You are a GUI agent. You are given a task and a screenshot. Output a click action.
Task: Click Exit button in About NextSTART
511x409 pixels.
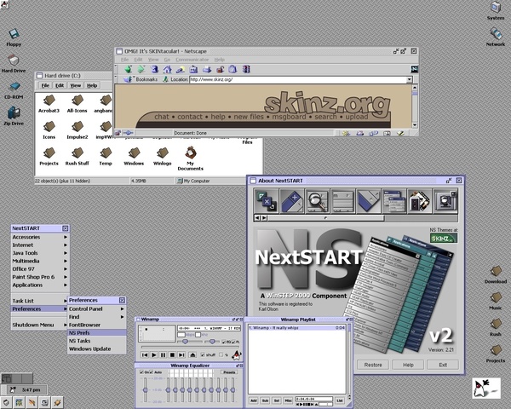coord(443,365)
